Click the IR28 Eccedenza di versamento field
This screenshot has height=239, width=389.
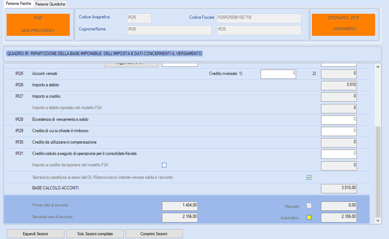338,120
